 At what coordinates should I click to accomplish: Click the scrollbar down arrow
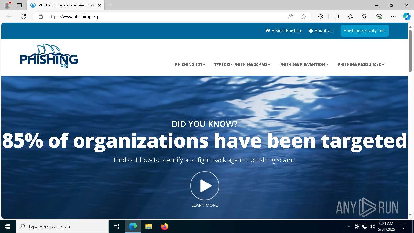tap(410, 215)
